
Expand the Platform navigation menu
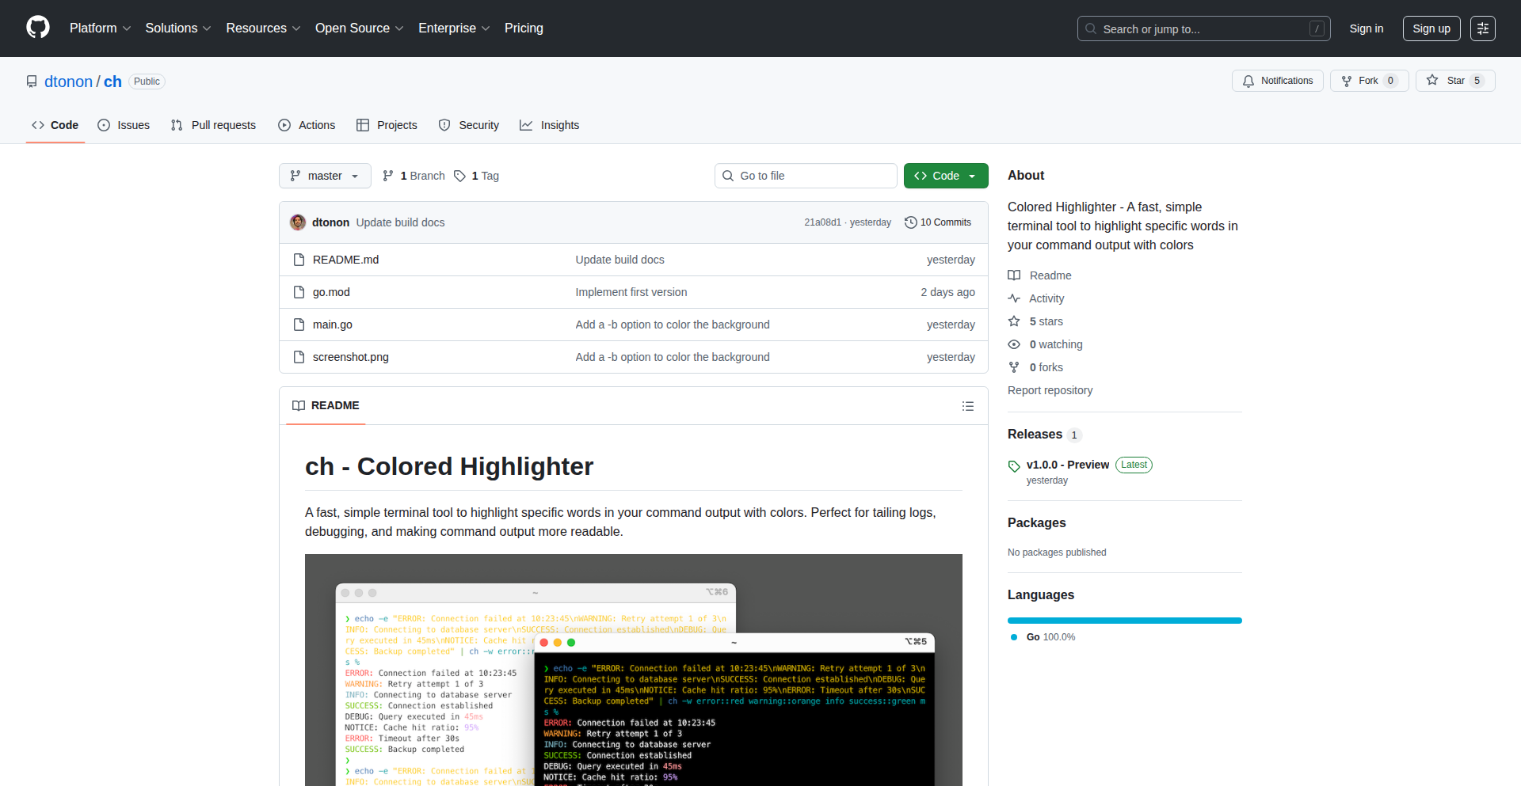100,28
